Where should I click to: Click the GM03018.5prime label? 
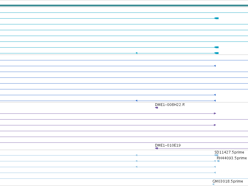tap(228, 181)
